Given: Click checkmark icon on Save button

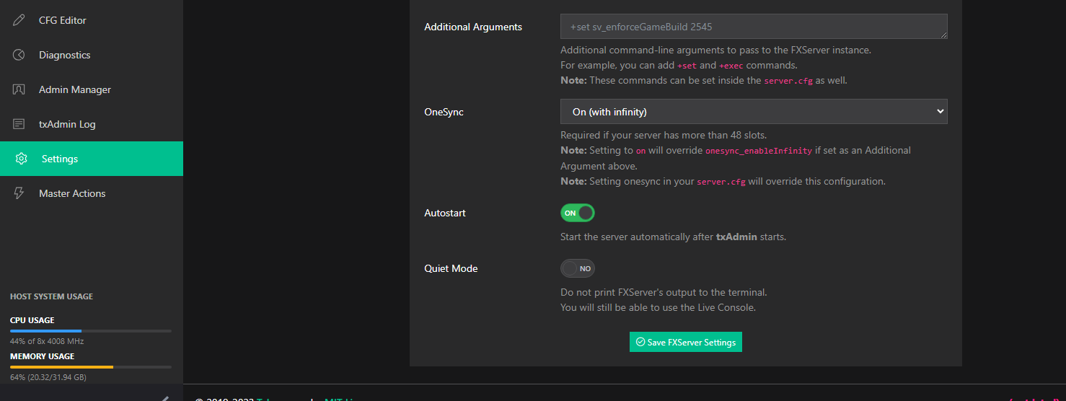Looking at the screenshot, I should pos(640,343).
